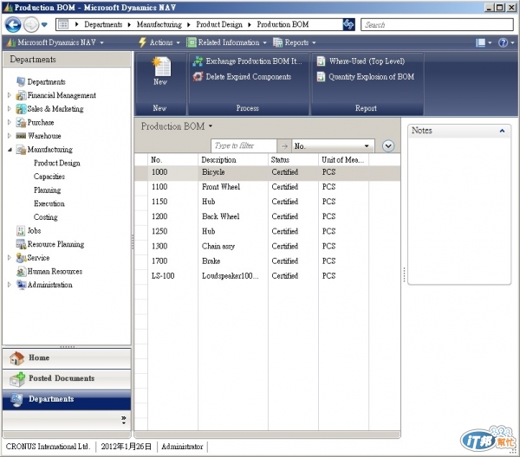
Task: Click the Warehouse department icon
Action: coord(21,136)
